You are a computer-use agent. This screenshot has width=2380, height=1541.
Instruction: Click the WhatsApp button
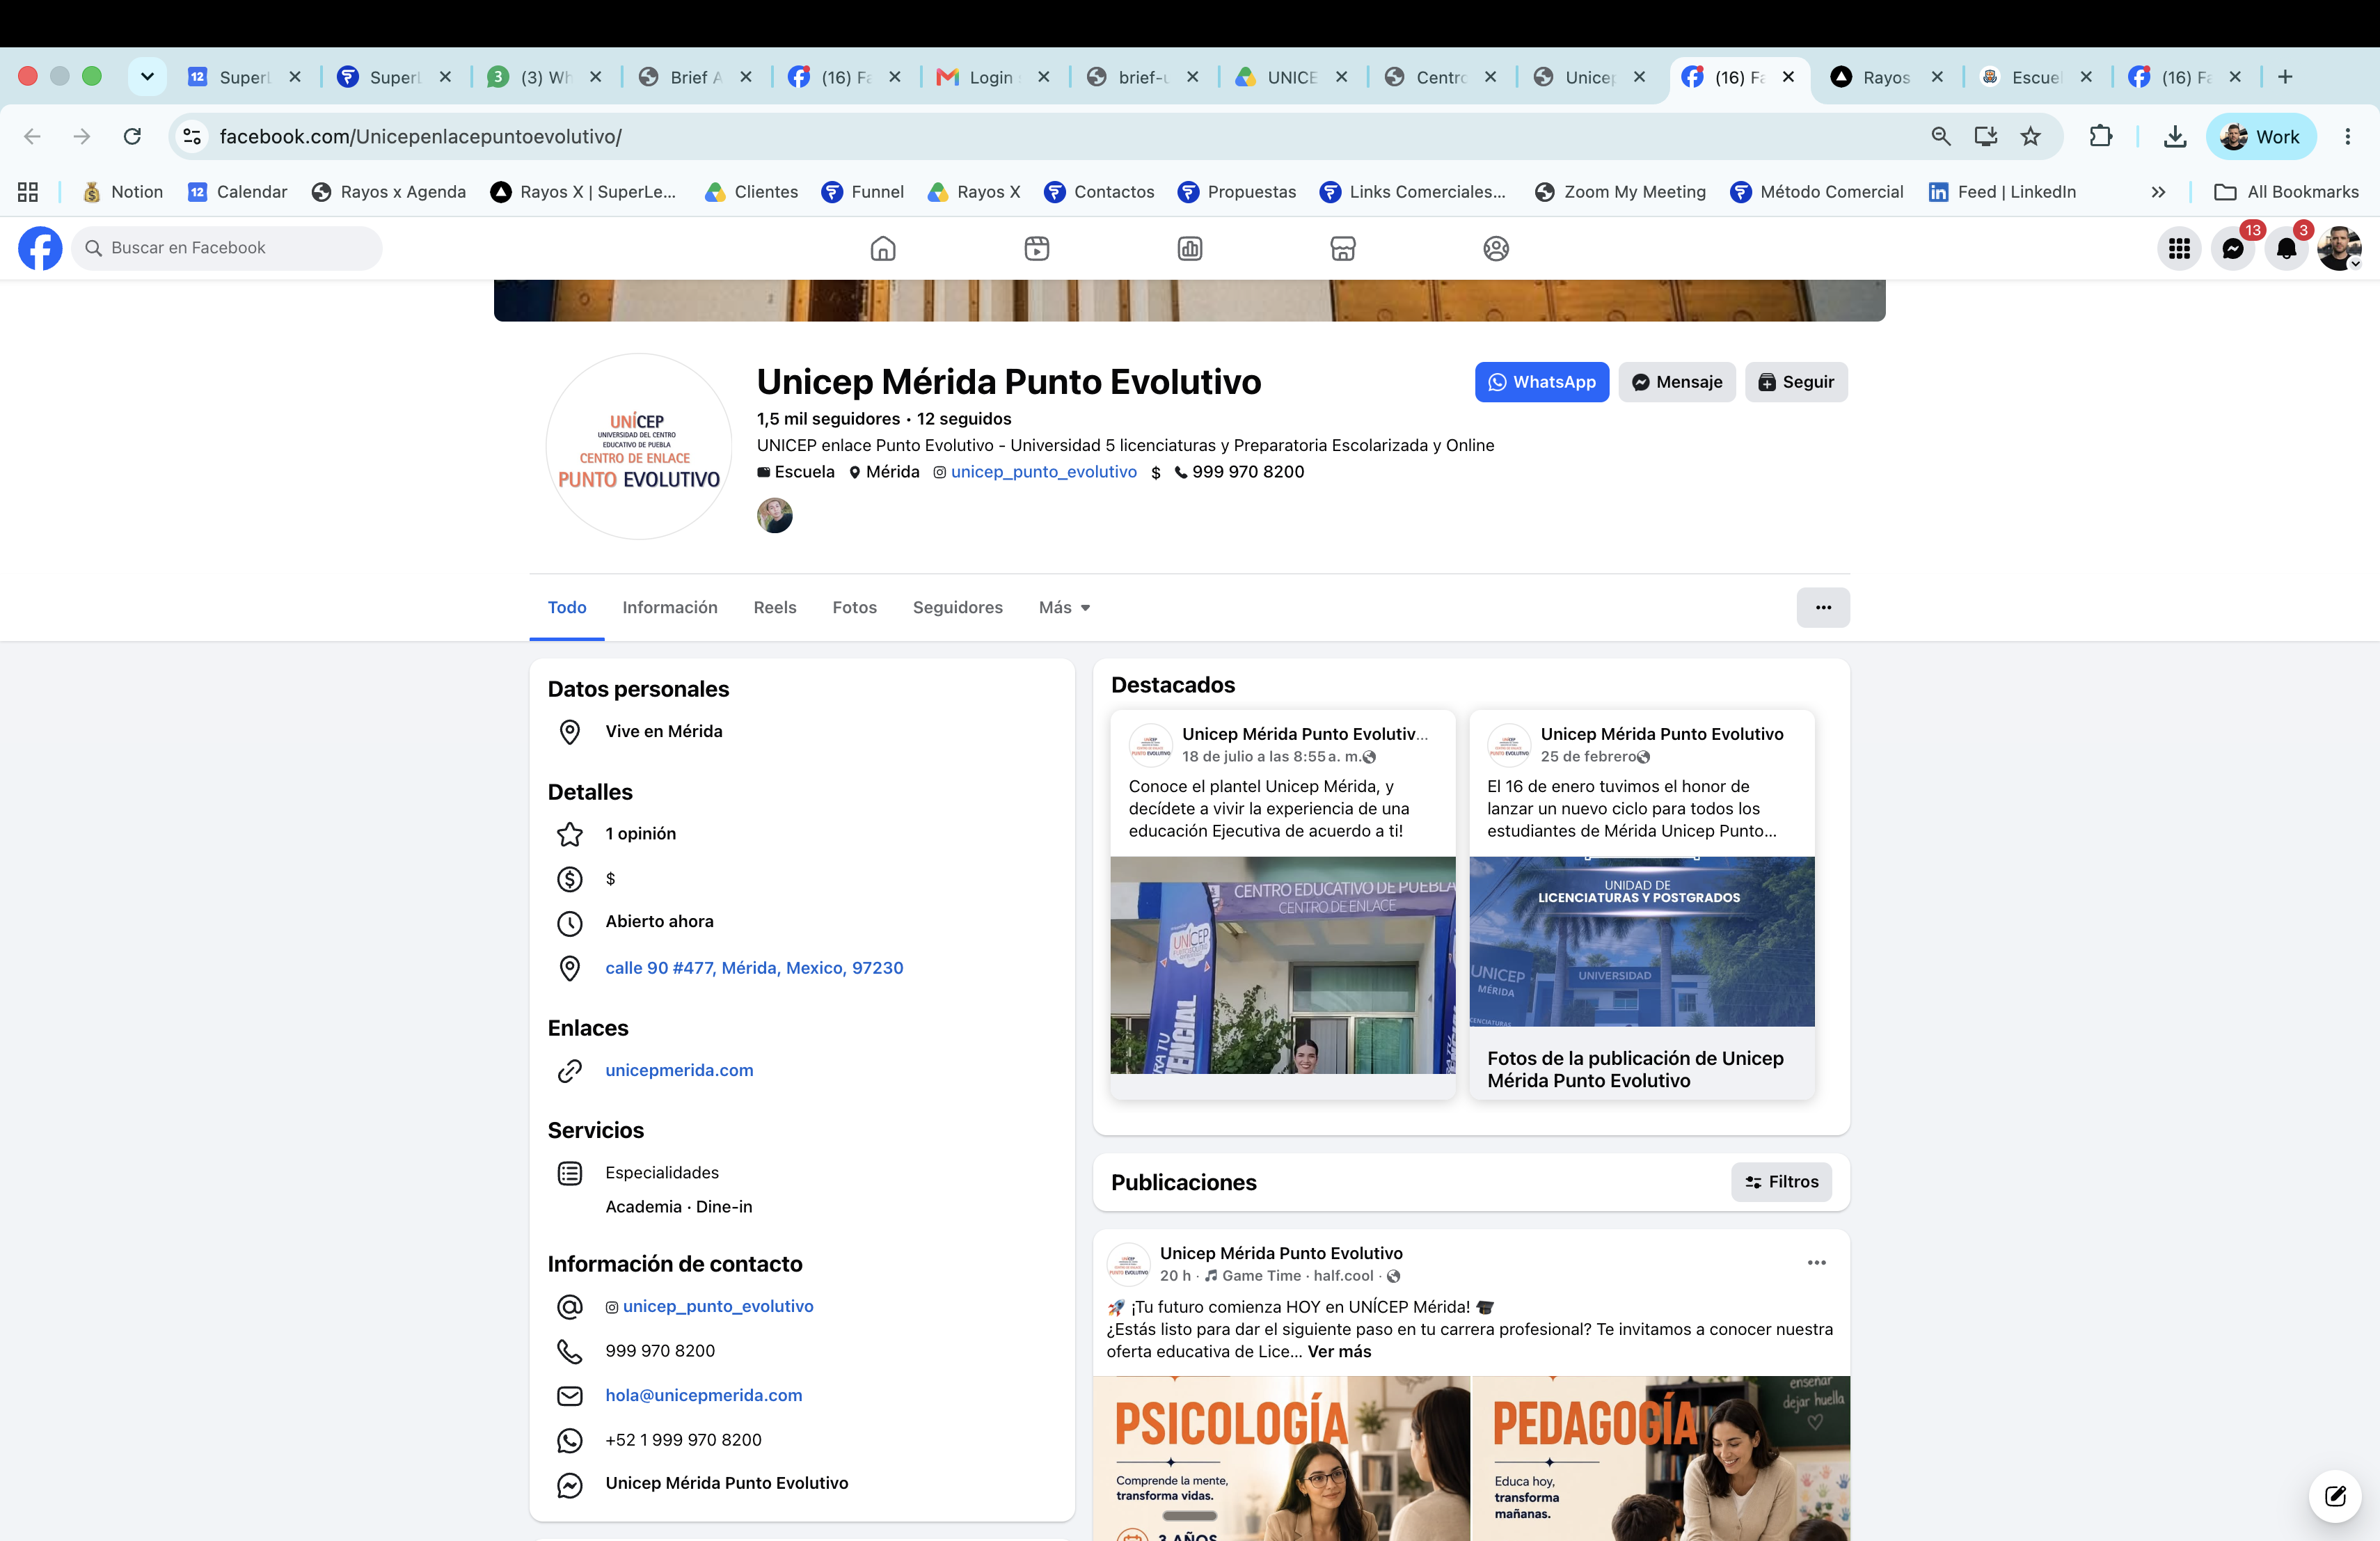point(1541,382)
